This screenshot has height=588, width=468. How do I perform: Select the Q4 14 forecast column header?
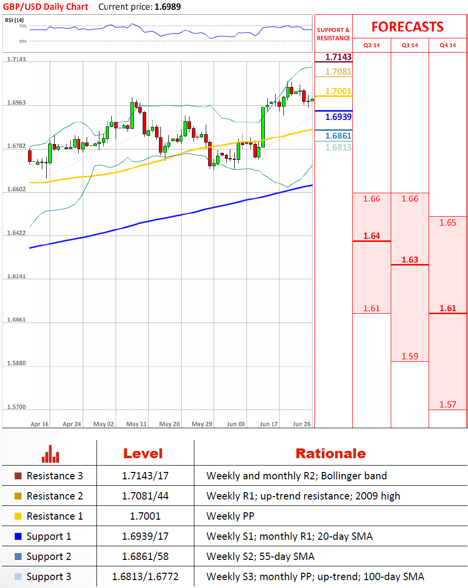point(448,45)
